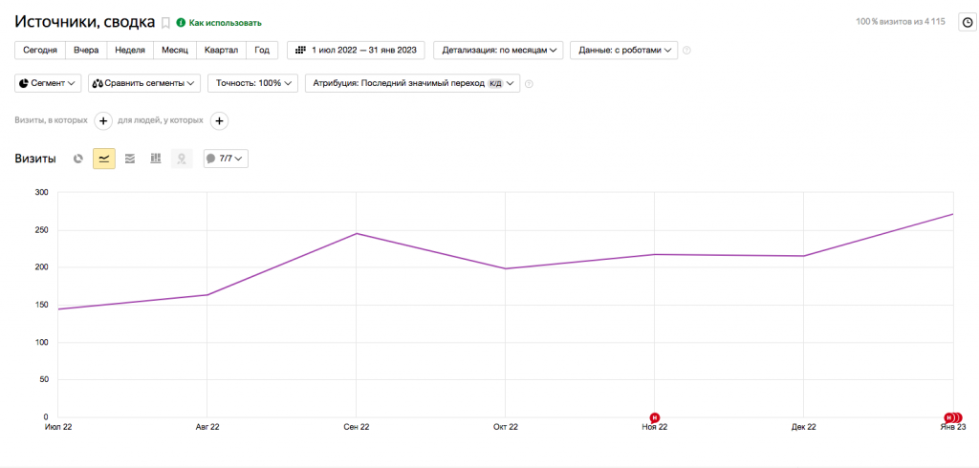Switch to column bar chart view
Viewport: 979px width, 468px height.
(x=156, y=159)
